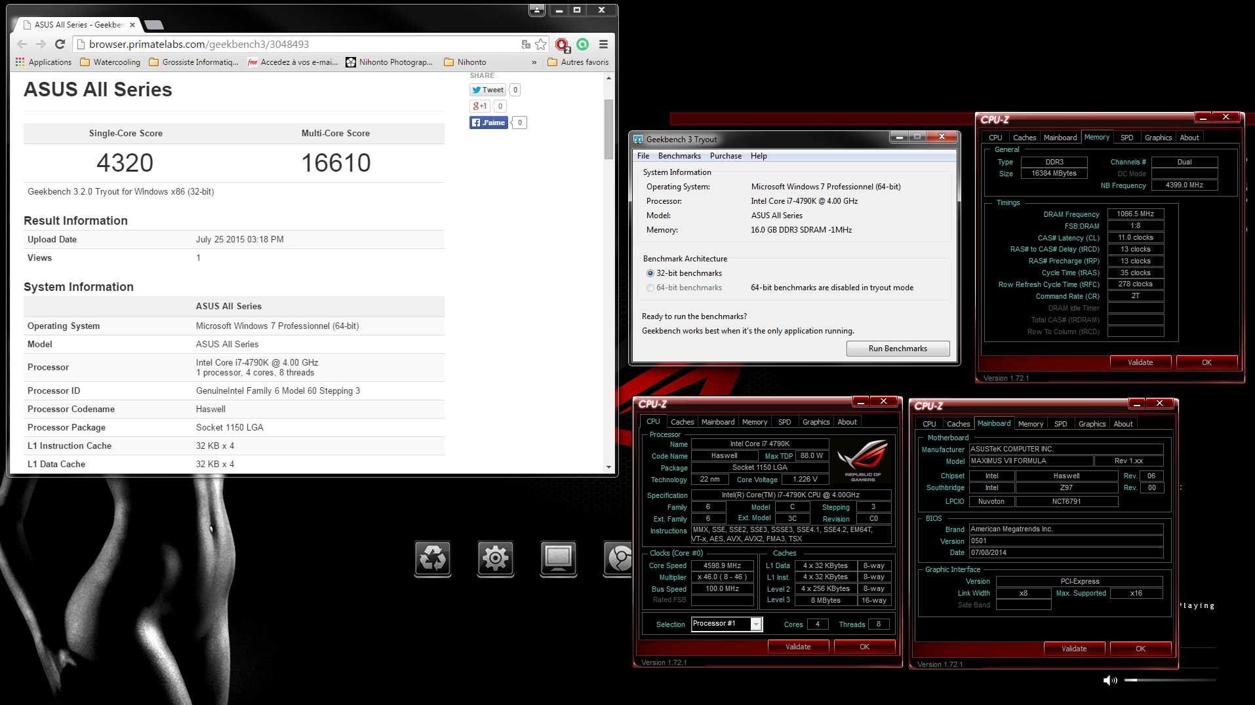Click OK in mainboard CPU-Z window
The width and height of the screenshot is (1255, 705).
(1140, 649)
